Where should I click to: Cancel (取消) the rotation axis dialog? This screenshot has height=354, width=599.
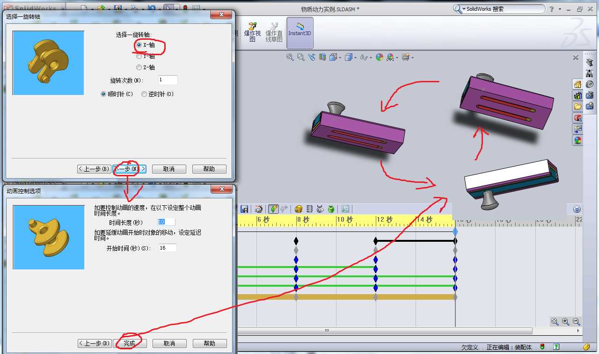tap(169, 169)
